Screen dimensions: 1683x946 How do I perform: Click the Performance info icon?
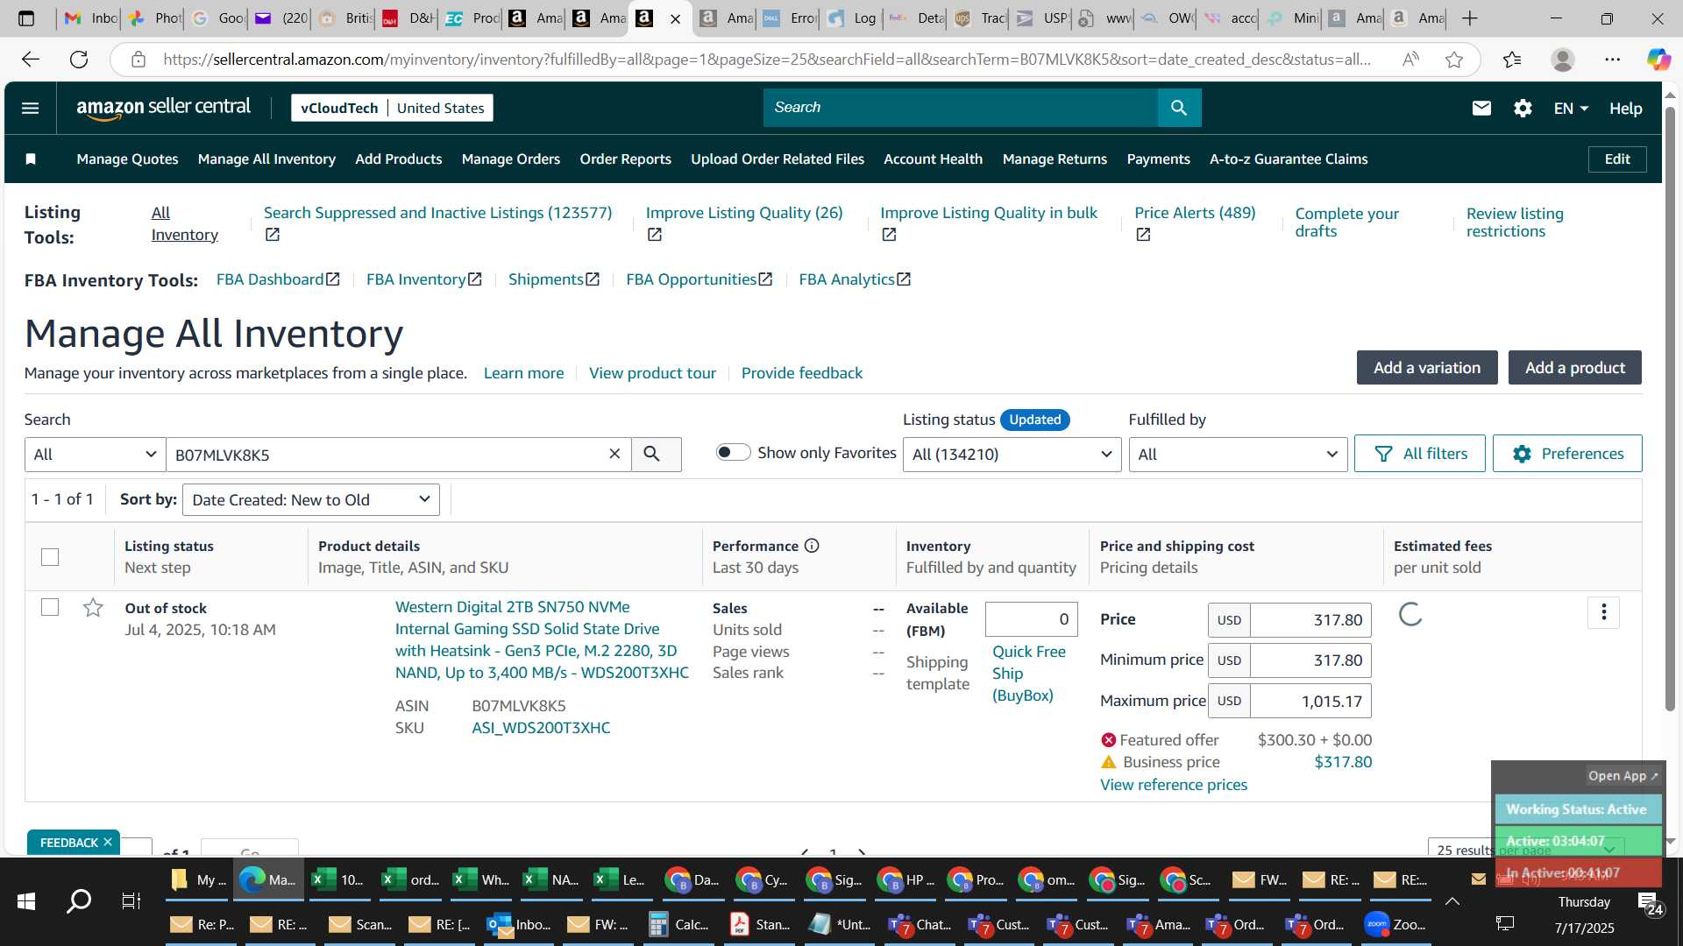click(812, 546)
